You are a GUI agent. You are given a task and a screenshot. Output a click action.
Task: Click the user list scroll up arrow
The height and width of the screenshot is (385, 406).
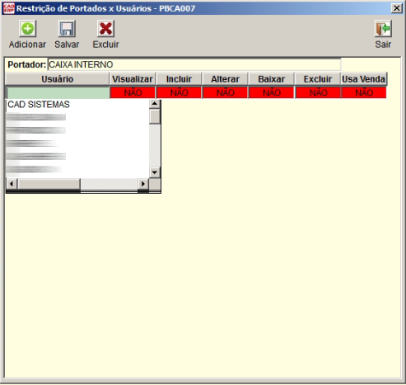(x=155, y=104)
